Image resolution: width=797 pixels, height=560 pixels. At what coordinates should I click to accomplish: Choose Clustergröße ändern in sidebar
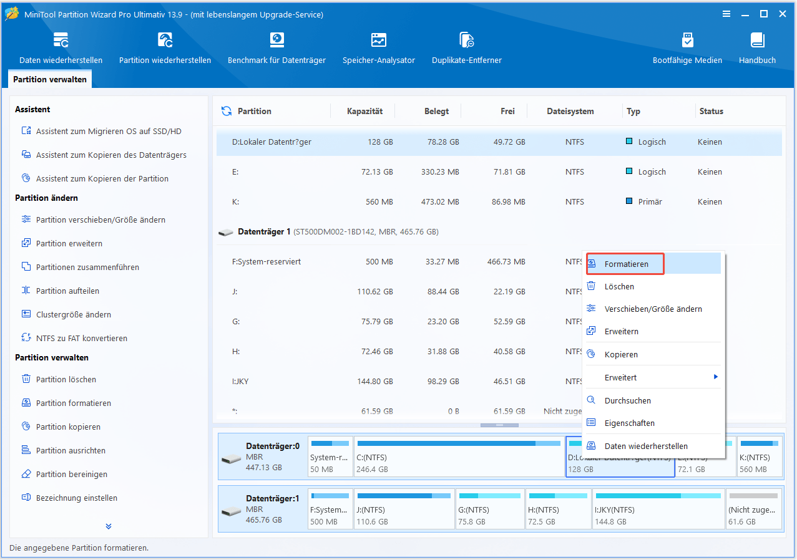[x=66, y=314]
